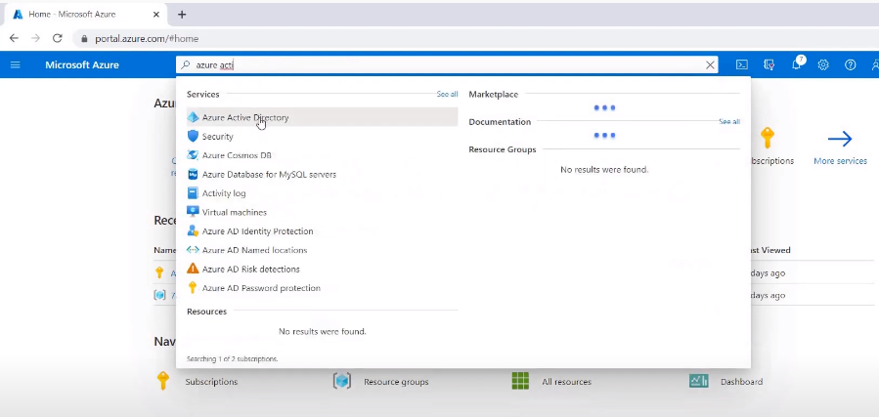
Task: Click See all next to Documentation
Action: [729, 121]
